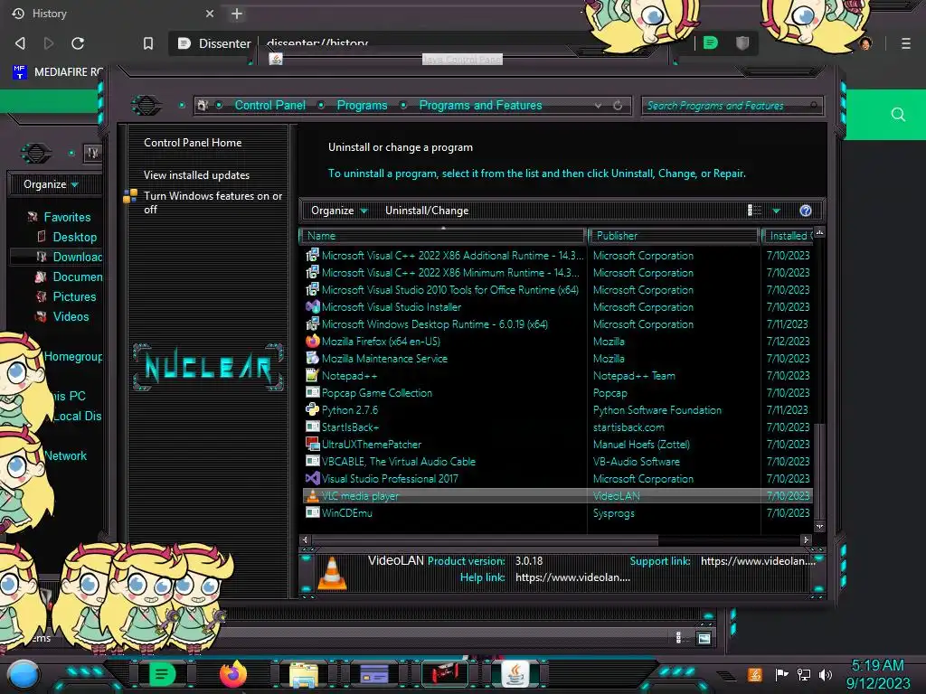
Task: Click the Uninstall/Change button
Action: [x=427, y=211]
